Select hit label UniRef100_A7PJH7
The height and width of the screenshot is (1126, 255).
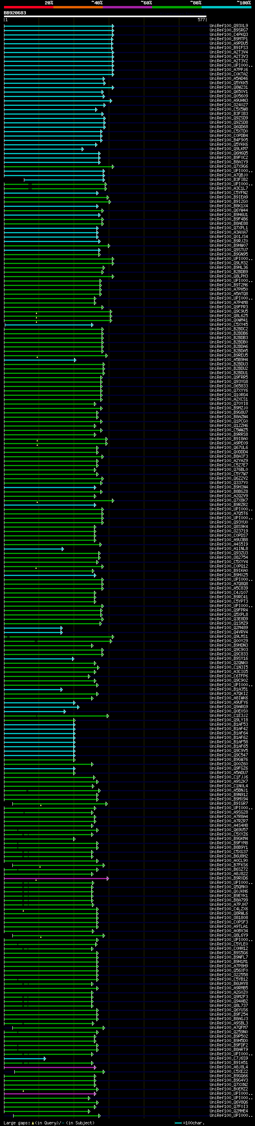pyautogui.click(x=229, y=904)
